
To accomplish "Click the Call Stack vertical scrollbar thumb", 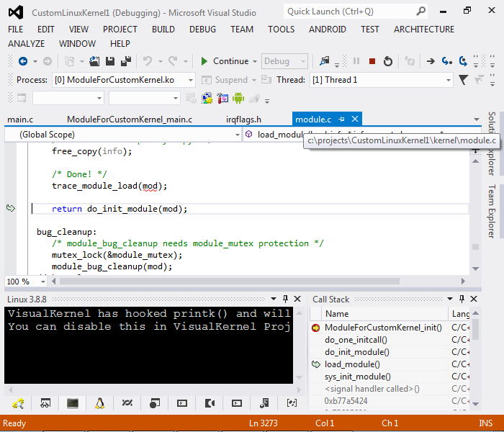I will click(x=476, y=329).
